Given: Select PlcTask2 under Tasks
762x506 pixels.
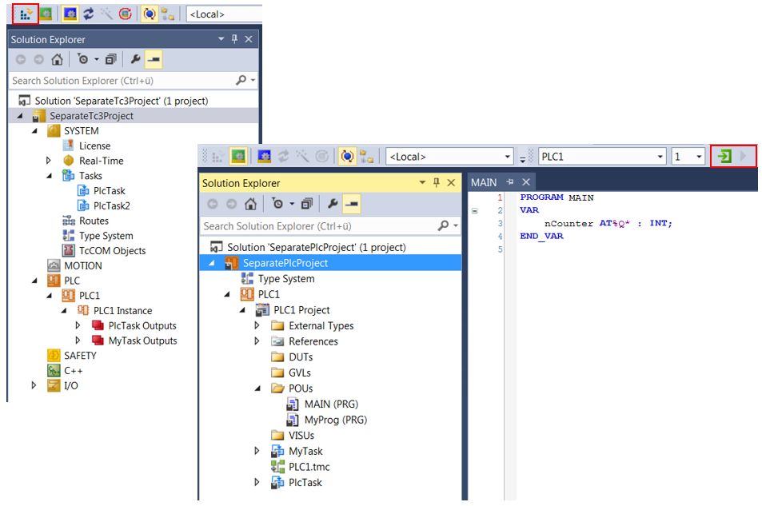Looking at the screenshot, I should click(x=112, y=205).
